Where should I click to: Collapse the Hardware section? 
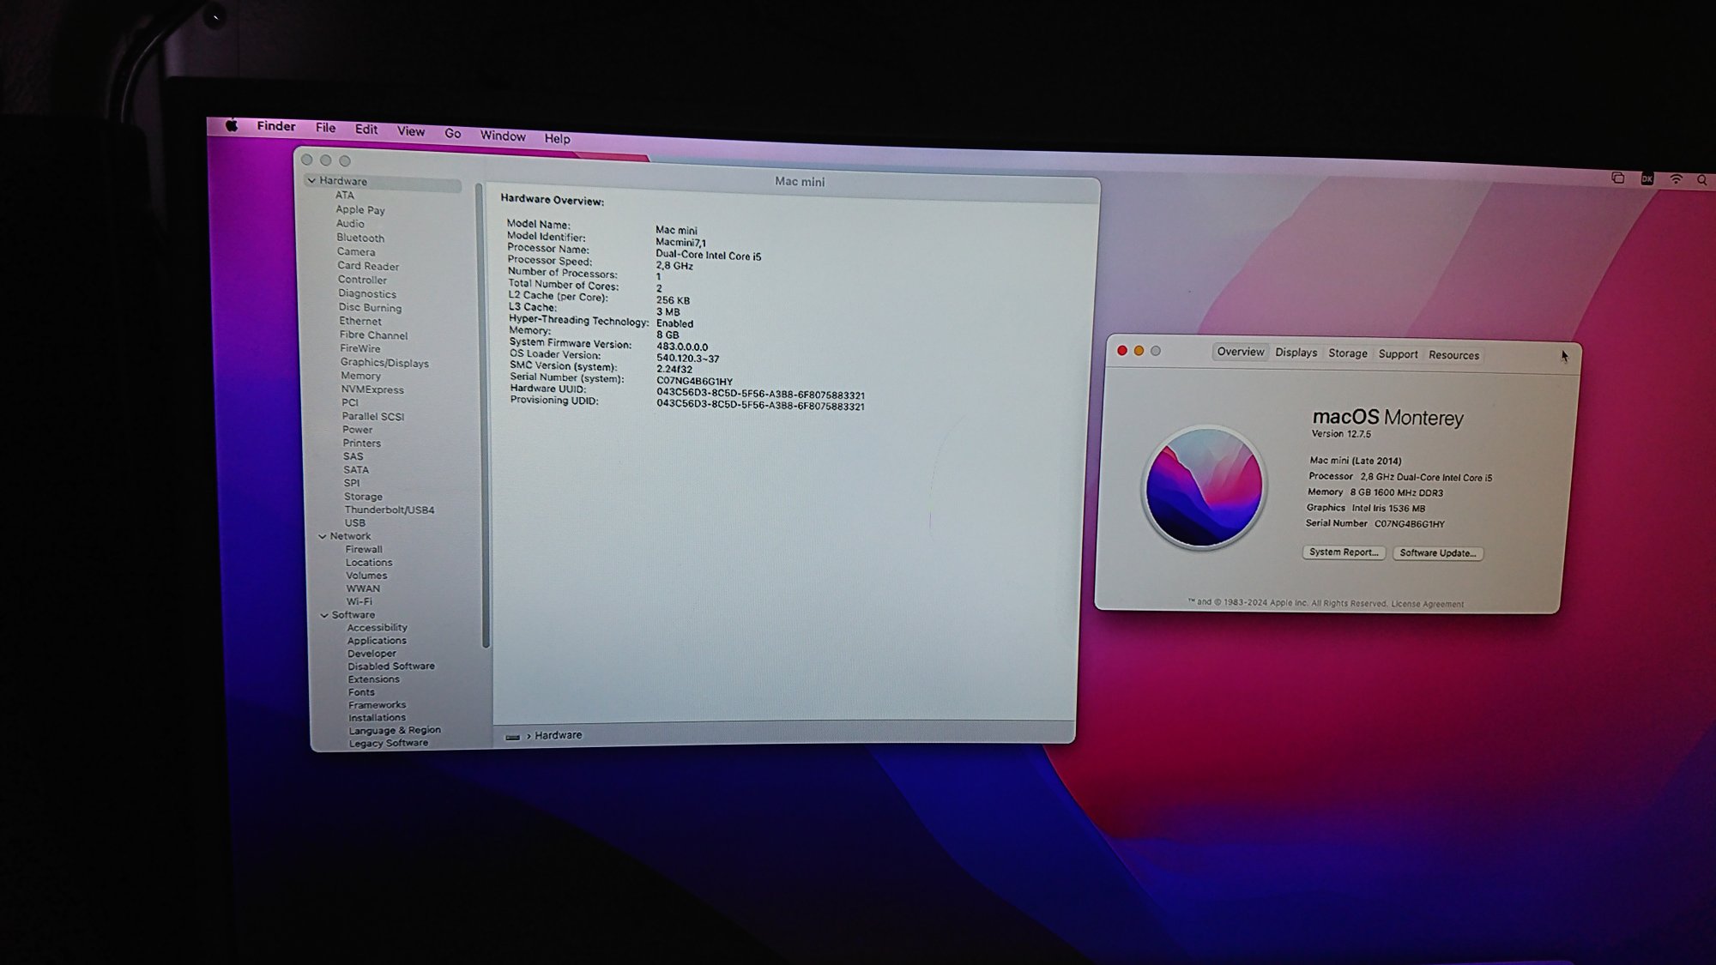pyautogui.click(x=311, y=181)
